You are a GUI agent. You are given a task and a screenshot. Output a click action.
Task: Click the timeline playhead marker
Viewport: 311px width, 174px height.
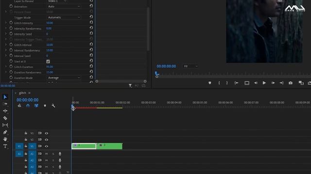[72, 107]
